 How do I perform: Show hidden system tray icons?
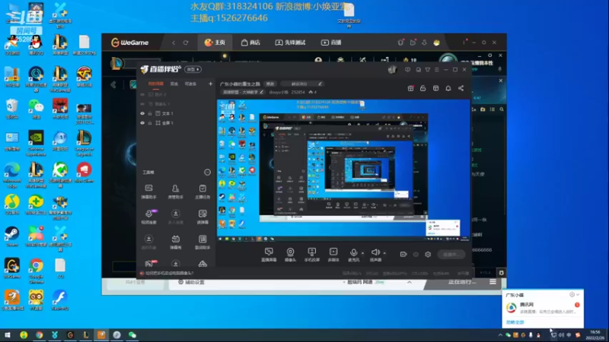[x=500, y=335]
